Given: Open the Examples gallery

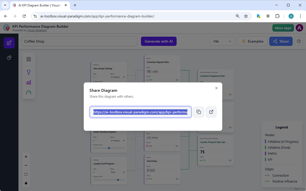Looking at the screenshot, I should [252, 41].
